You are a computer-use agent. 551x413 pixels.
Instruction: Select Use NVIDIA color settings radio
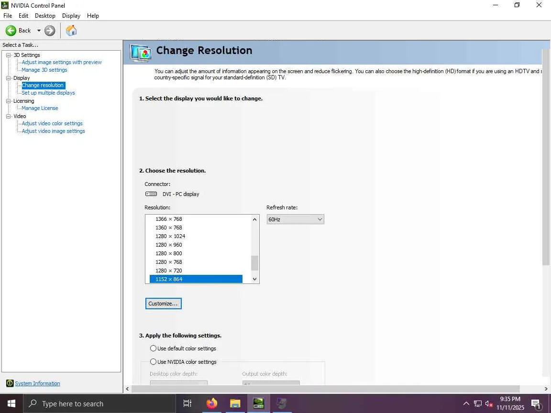tap(153, 362)
